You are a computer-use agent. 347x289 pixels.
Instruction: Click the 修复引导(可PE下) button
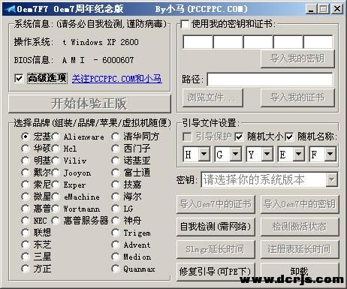[x=216, y=272]
